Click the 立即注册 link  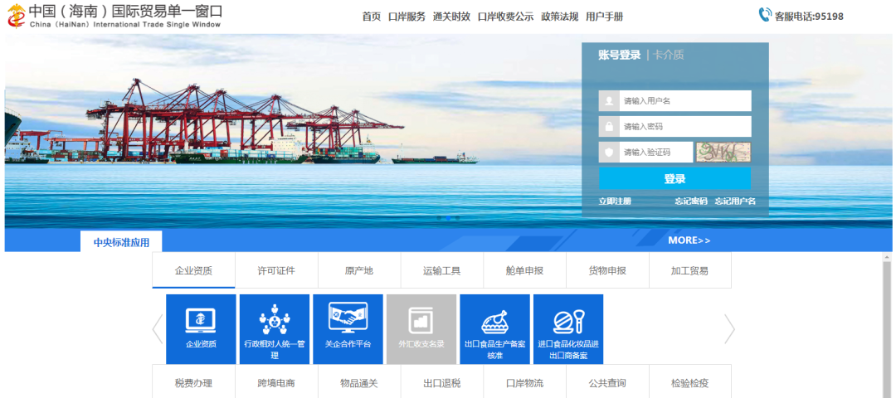[615, 201]
